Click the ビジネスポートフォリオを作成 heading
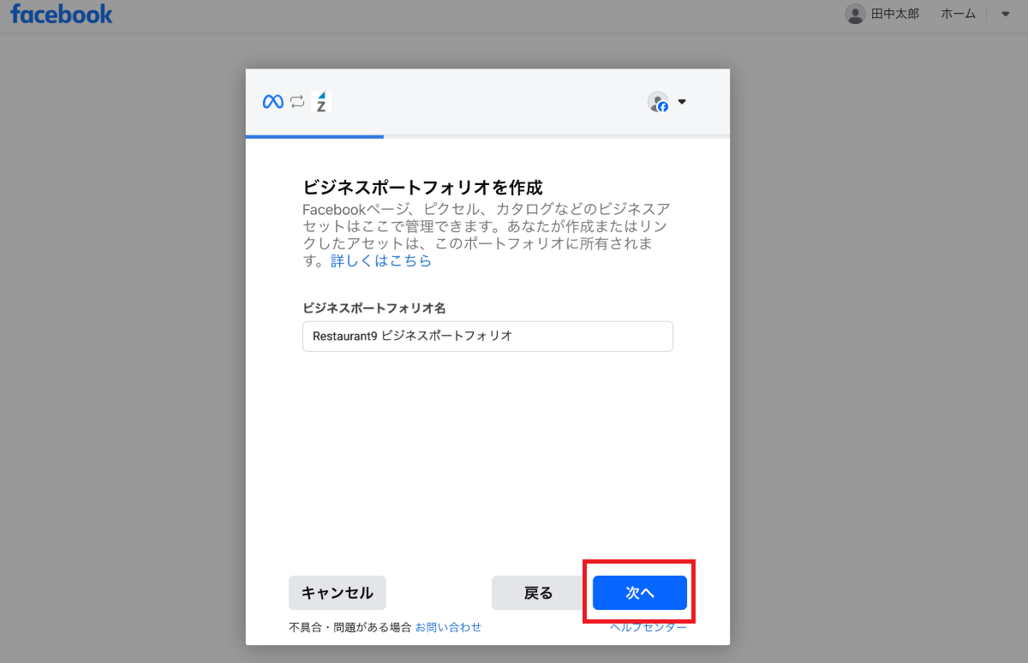The image size is (1028, 663). [x=423, y=188]
